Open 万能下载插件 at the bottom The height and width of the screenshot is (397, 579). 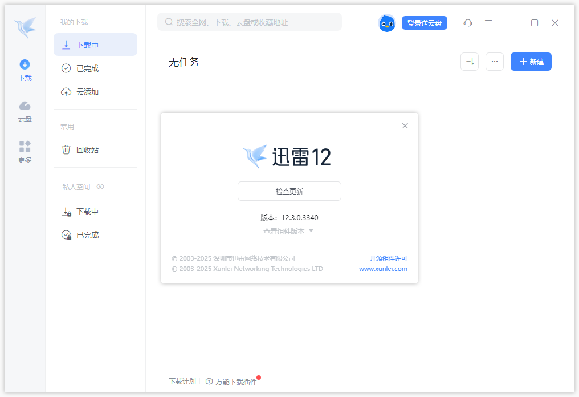232,382
